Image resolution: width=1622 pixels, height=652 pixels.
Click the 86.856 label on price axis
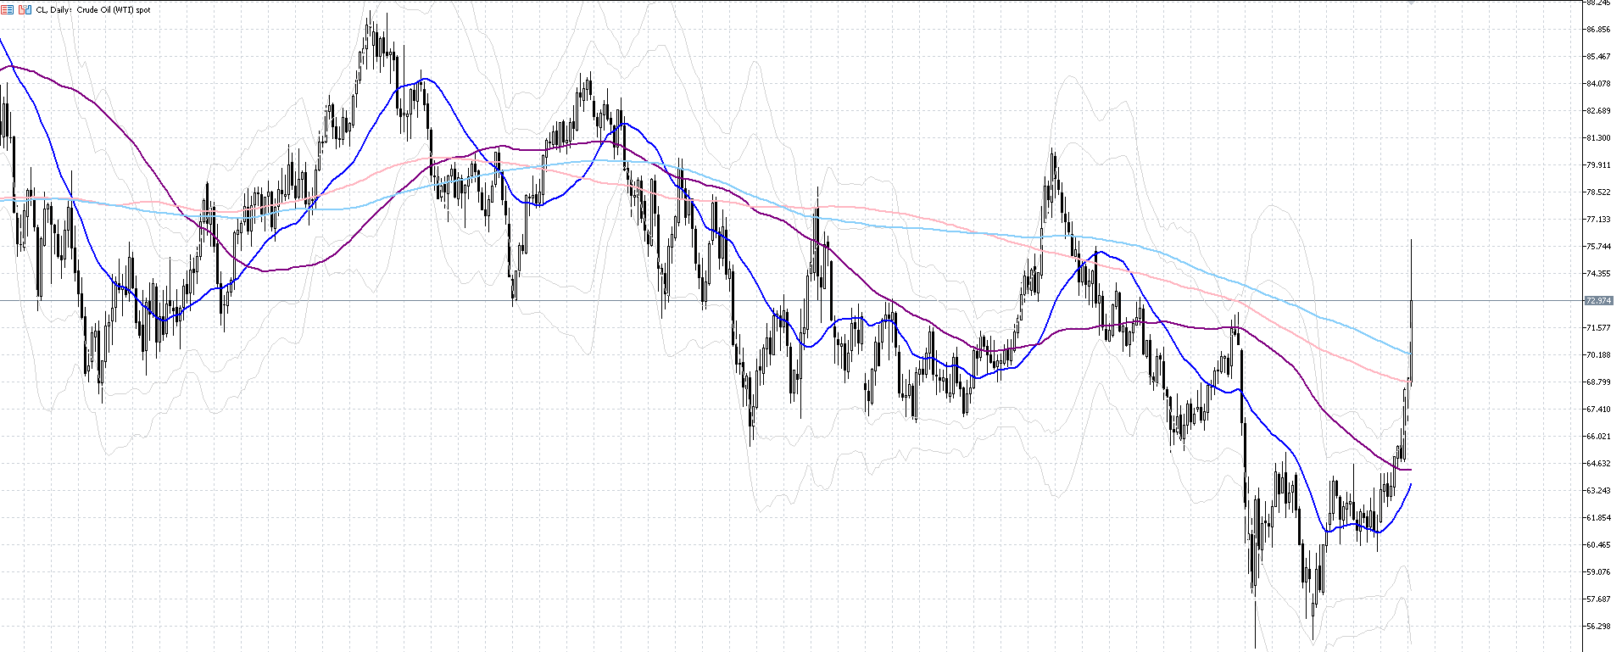pos(1598,30)
